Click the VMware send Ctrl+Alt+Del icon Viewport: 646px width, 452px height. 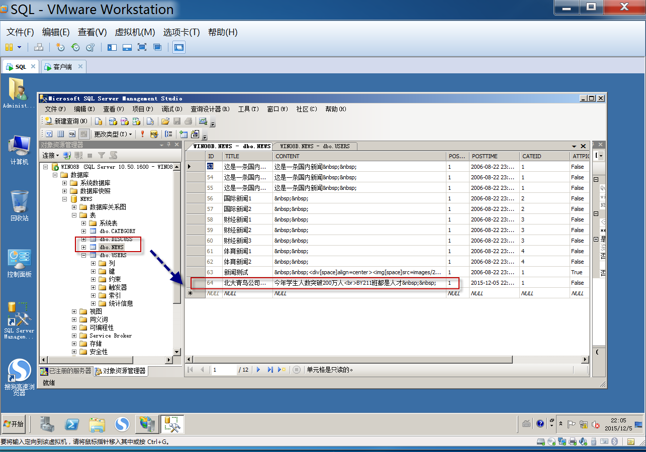[39, 47]
